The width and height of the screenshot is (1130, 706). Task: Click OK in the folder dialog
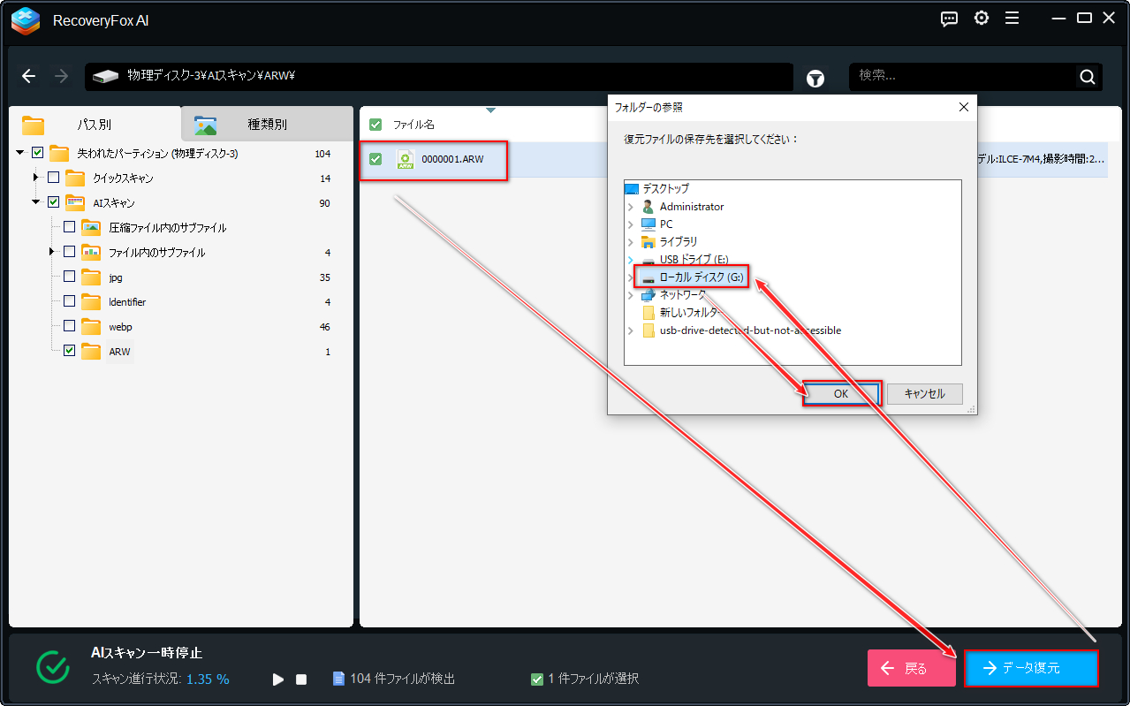pyautogui.click(x=841, y=394)
